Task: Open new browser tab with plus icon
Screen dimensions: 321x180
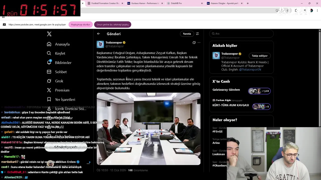Action: (248, 3)
